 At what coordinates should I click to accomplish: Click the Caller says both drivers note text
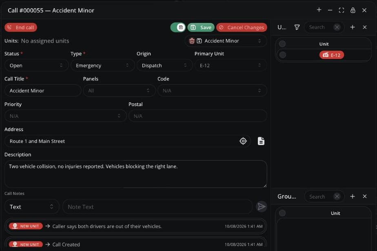(107, 226)
